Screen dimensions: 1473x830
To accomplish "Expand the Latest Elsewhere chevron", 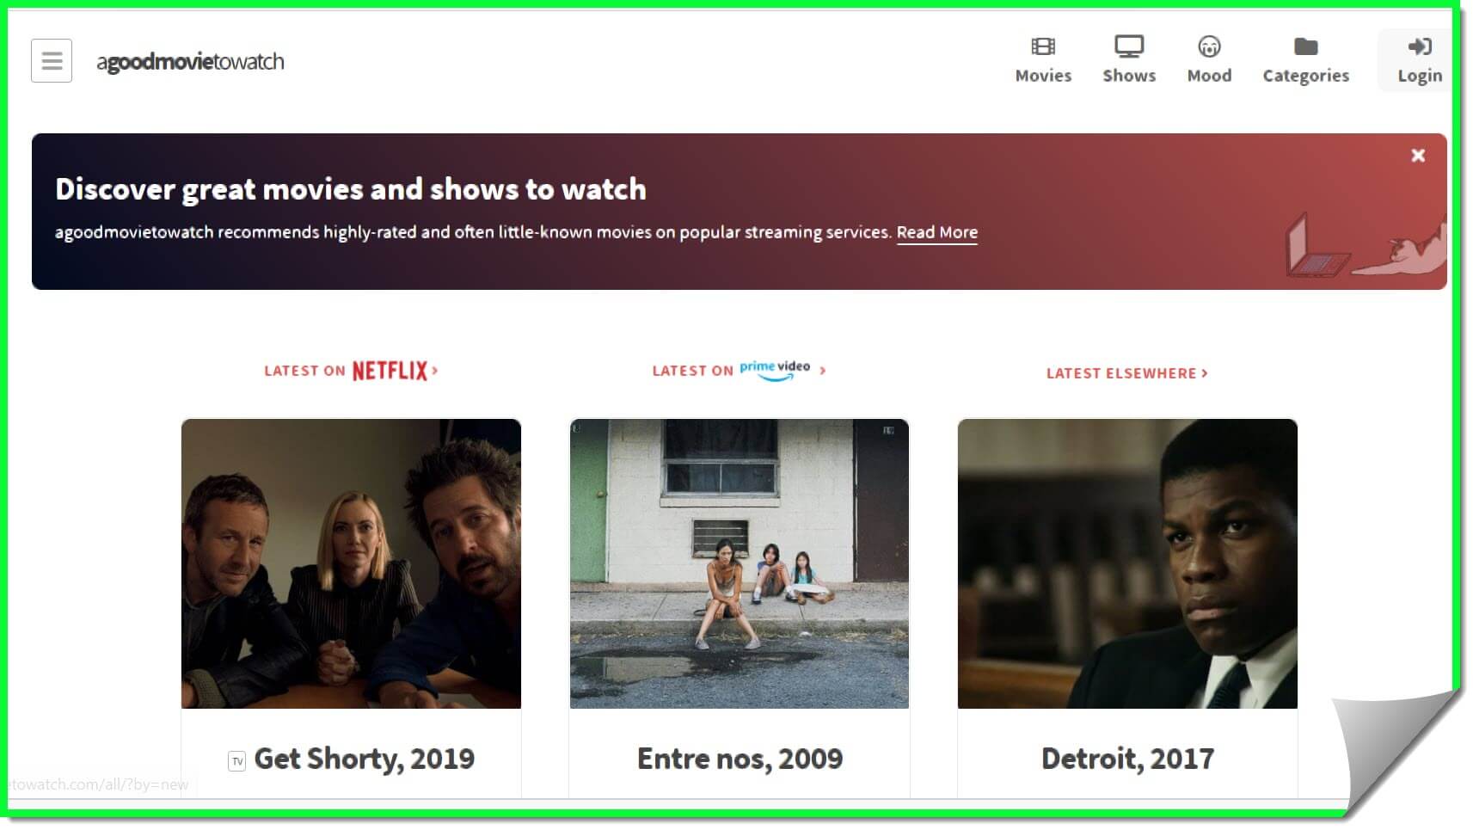I will coord(1205,372).
